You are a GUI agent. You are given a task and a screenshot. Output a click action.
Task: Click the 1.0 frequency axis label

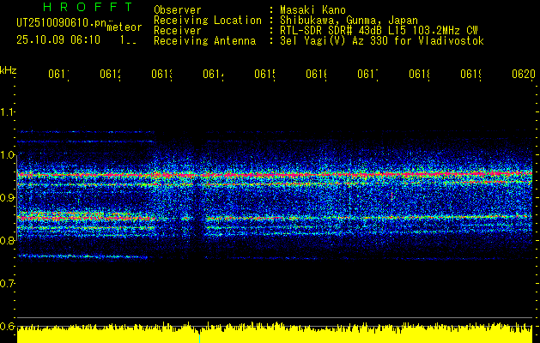pos(7,155)
